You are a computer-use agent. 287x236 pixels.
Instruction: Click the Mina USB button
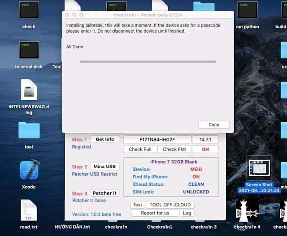click(x=104, y=166)
